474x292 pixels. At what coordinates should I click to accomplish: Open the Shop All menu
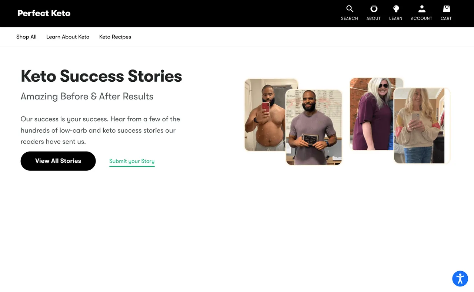tap(26, 37)
